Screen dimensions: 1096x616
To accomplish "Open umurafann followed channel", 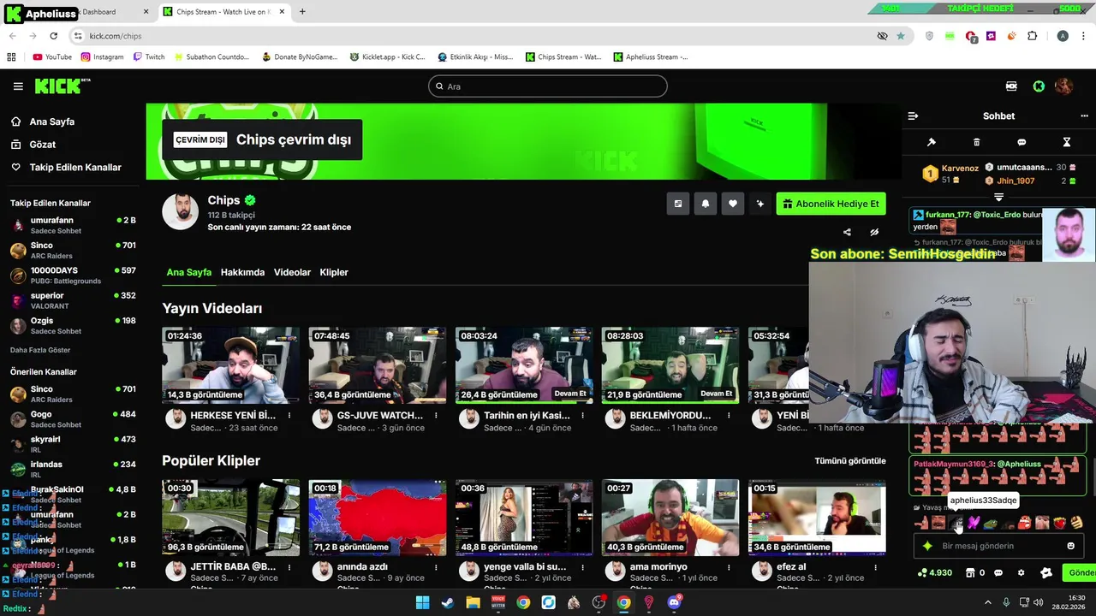I will pyautogui.click(x=73, y=225).
